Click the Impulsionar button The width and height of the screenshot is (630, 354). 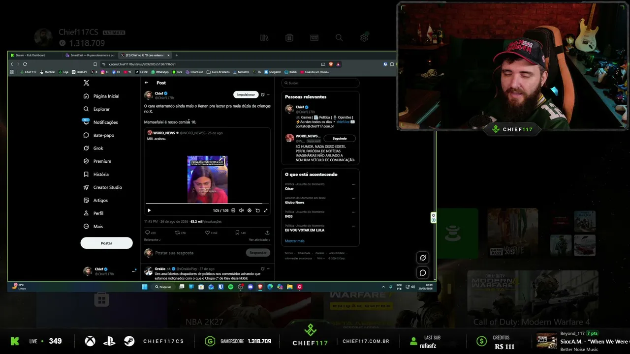coord(246,94)
